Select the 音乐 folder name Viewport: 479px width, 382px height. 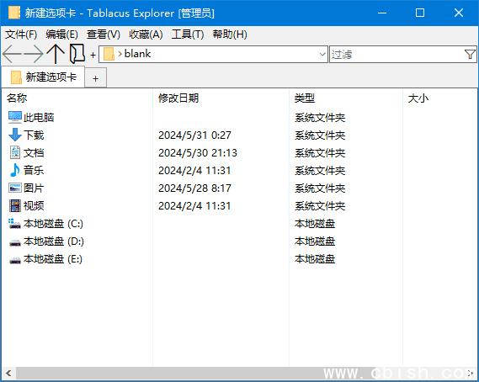pos(34,171)
